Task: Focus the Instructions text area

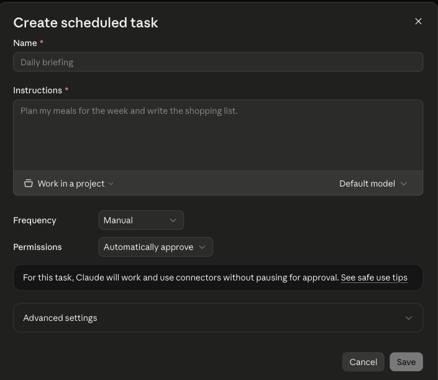Action: point(218,136)
